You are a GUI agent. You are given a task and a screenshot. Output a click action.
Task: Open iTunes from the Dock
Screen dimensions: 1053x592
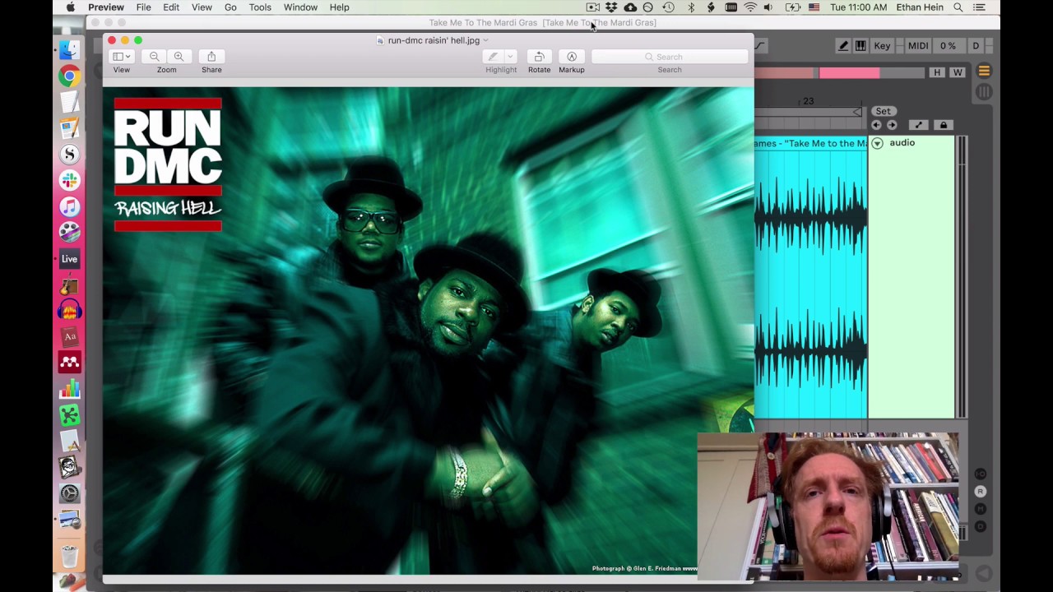tap(70, 206)
